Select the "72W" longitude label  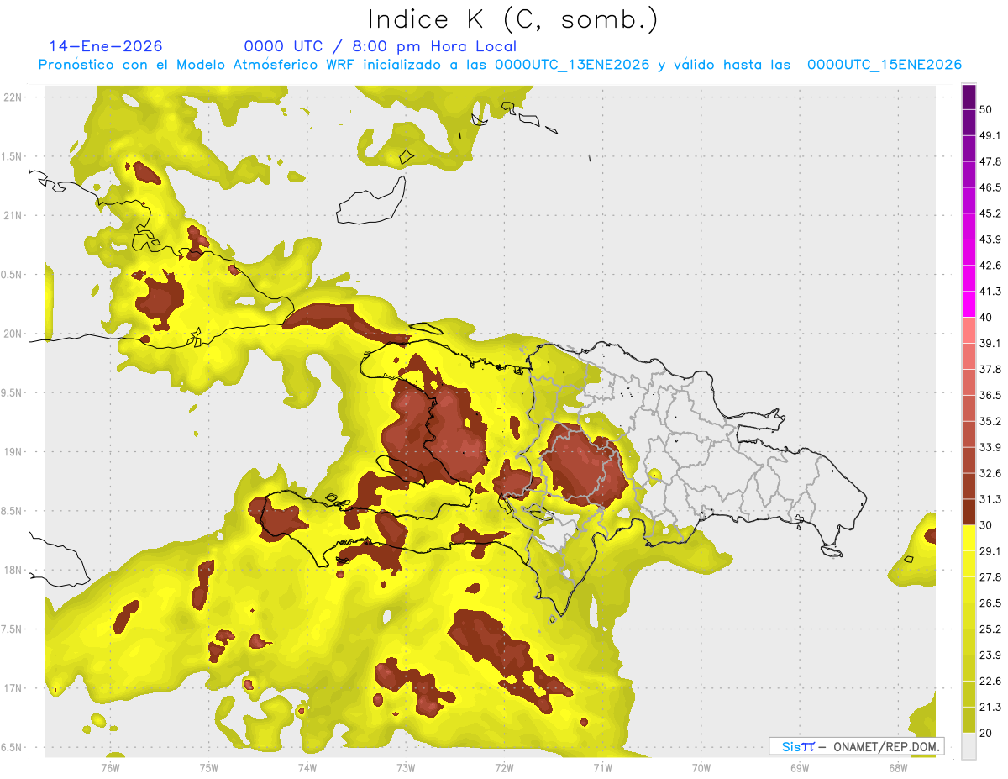tap(504, 767)
